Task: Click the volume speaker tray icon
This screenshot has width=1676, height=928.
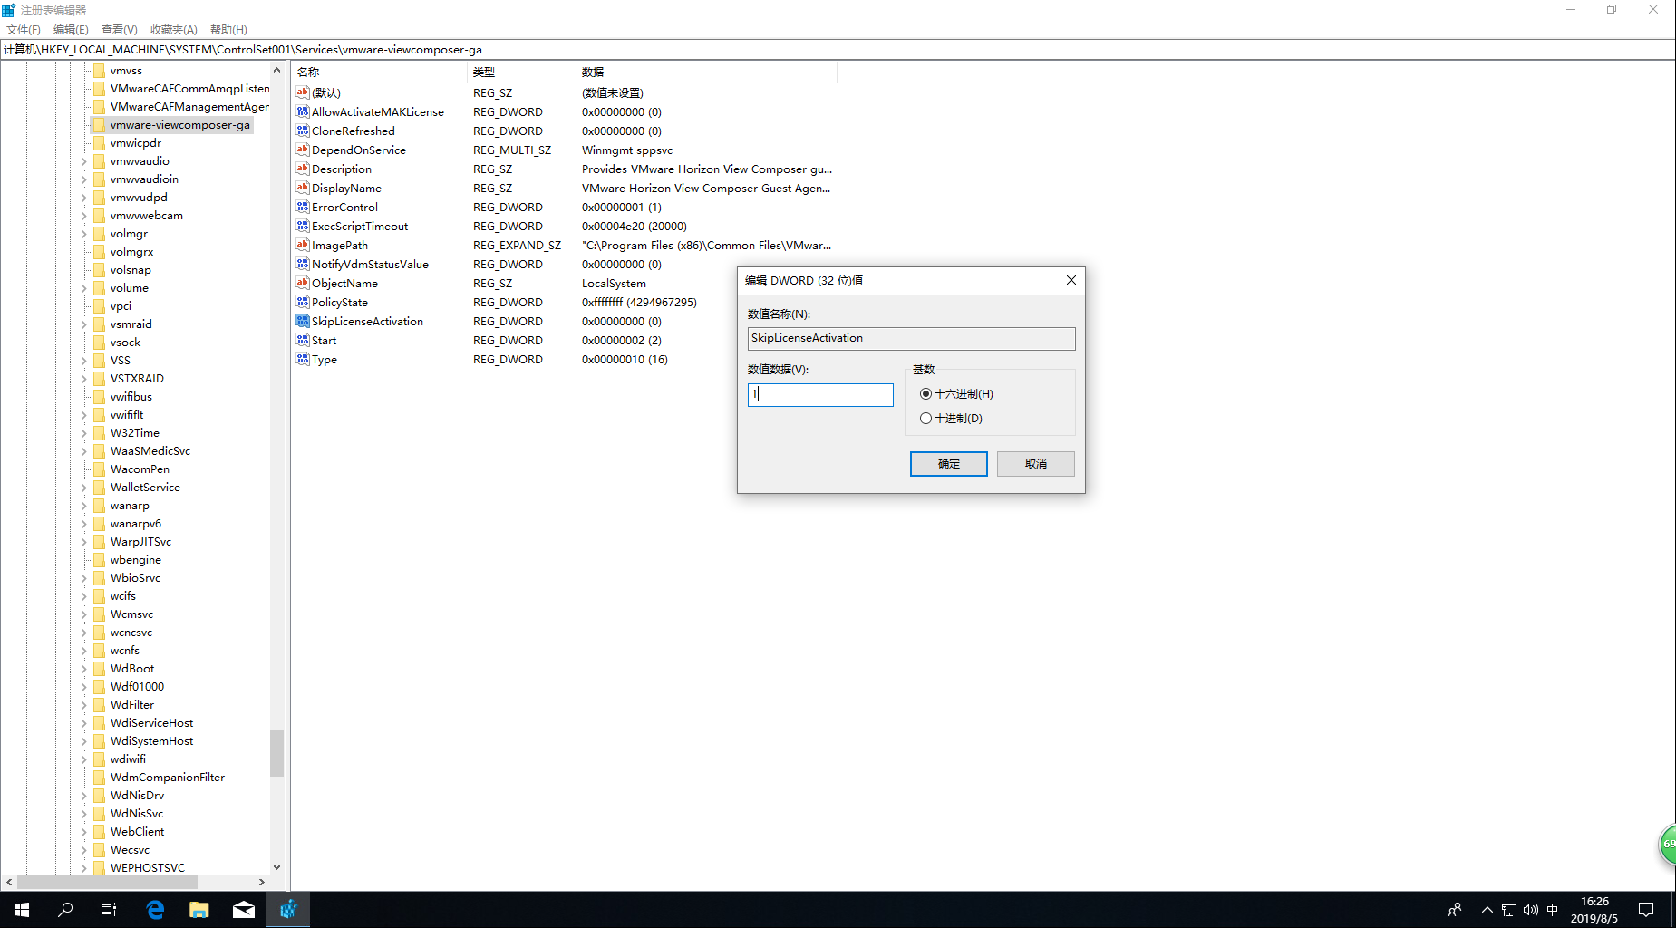Action: [x=1530, y=910]
